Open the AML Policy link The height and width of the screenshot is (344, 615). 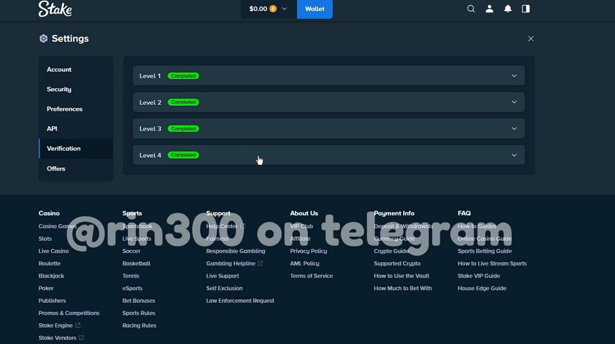coord(305,264)
